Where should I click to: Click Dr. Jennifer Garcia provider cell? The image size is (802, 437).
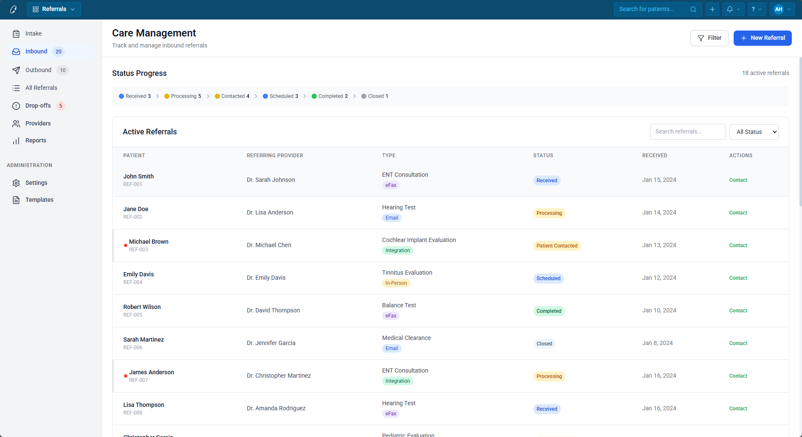point(271,343)
